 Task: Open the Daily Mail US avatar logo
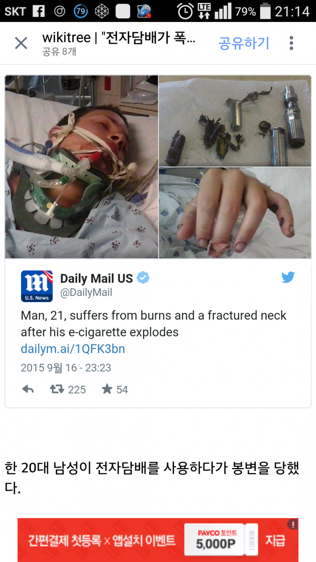[37, 286]
